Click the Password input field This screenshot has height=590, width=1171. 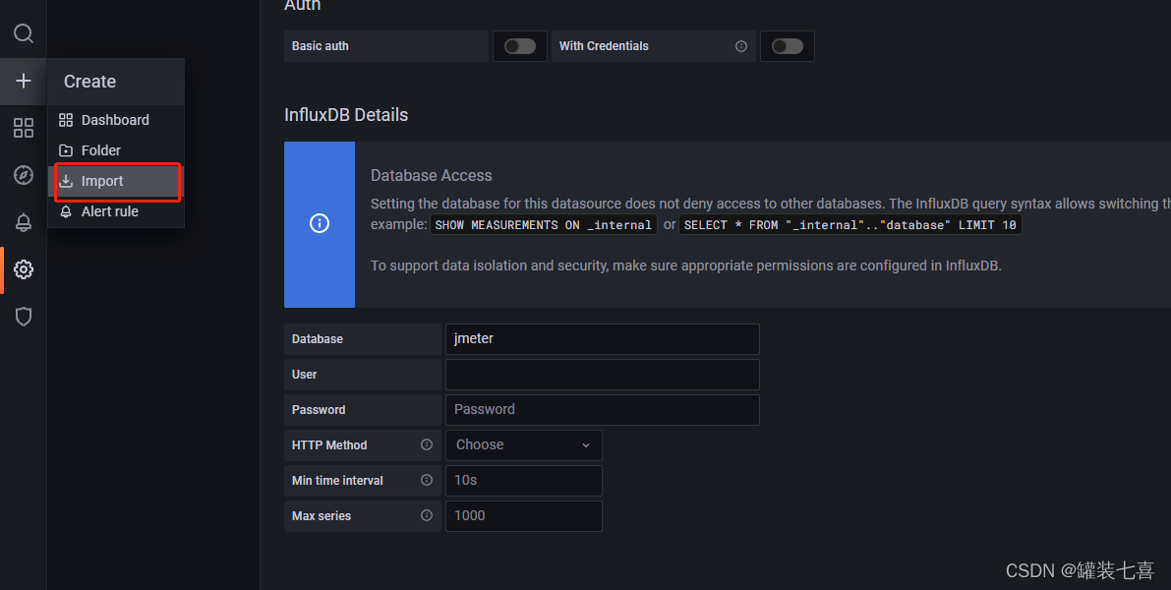(x=602, y=410)
